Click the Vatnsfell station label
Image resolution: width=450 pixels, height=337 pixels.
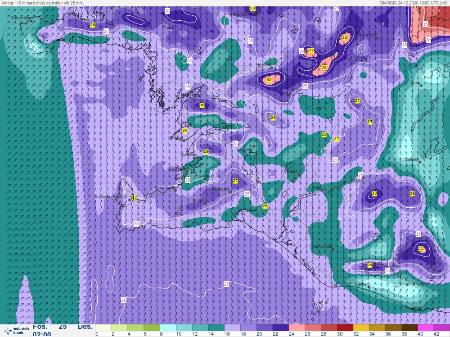412,159
